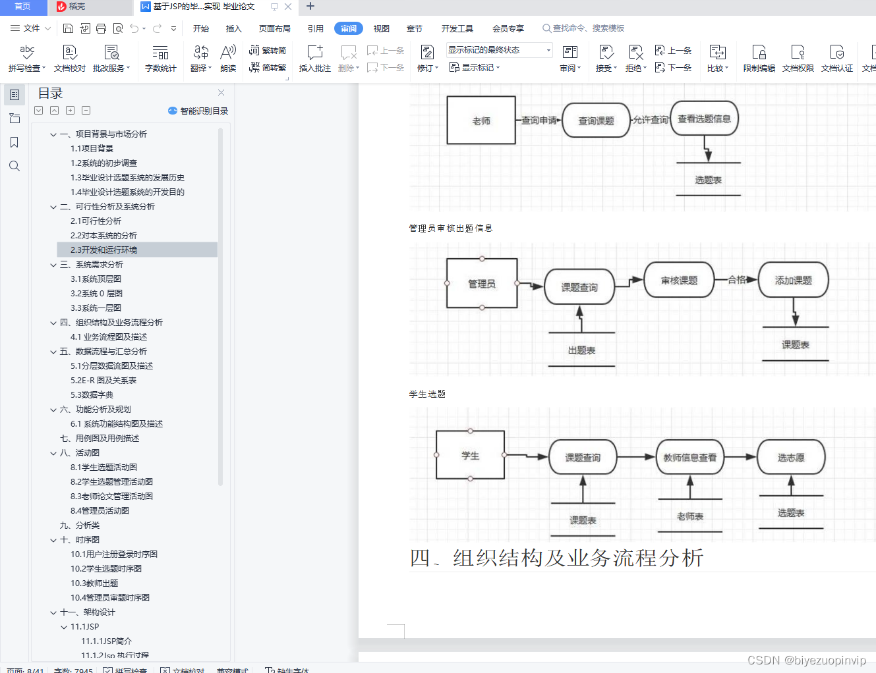Open the review pane (审阅) button
This screenshot has height=673, width=876.
point(570,58)
